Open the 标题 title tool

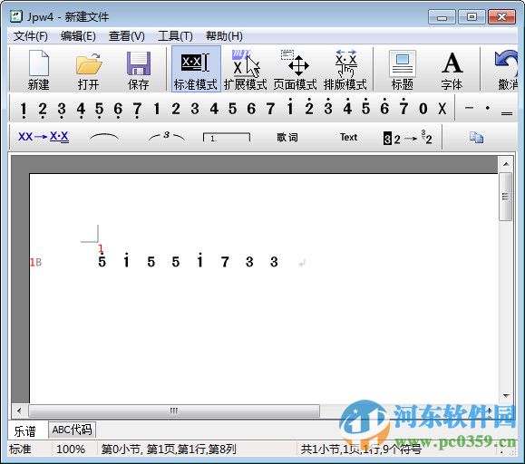tap(402, 70)
